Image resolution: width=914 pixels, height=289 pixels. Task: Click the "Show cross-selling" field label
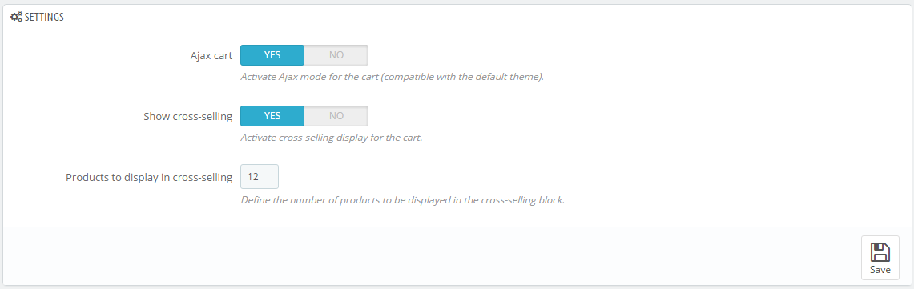188,117
